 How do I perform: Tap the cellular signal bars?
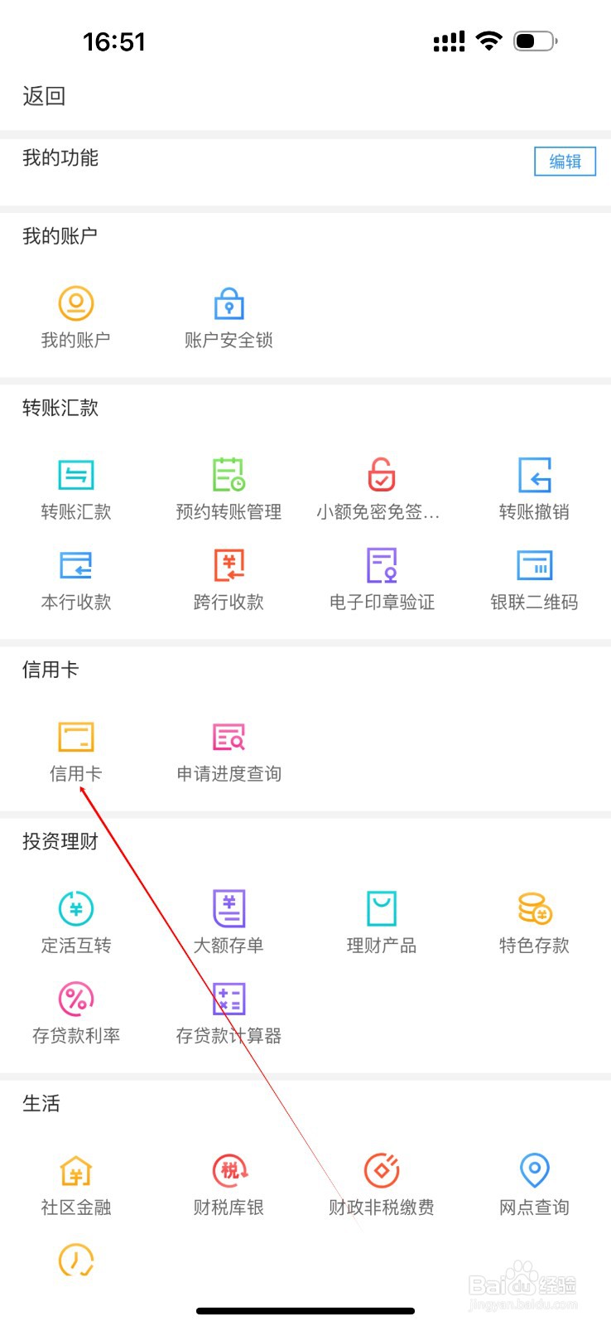click(x=450, y=41)
